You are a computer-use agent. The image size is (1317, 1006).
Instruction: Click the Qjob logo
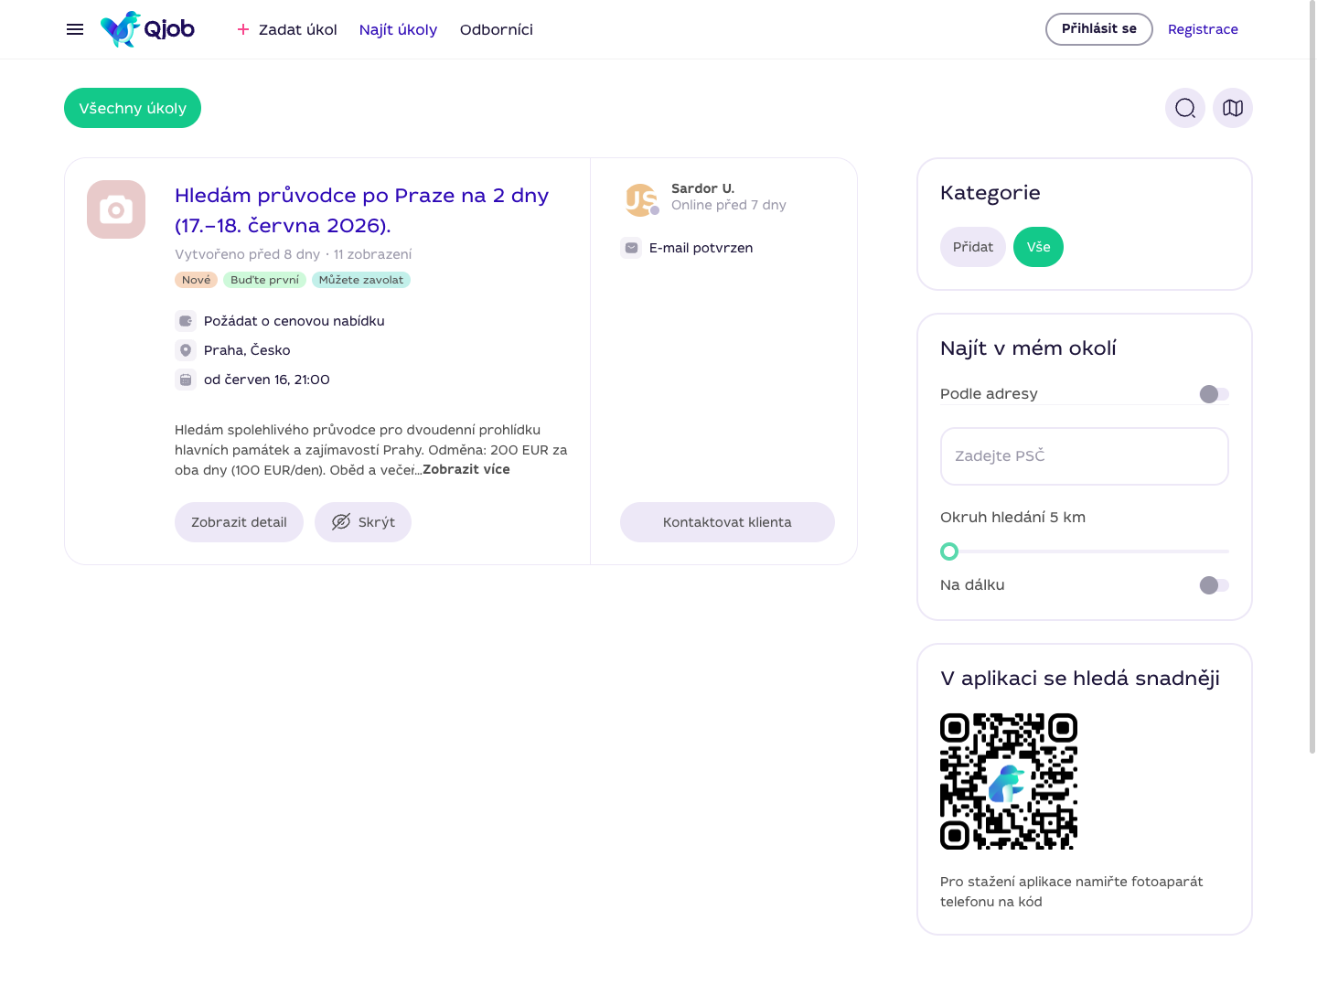point(147,29)
